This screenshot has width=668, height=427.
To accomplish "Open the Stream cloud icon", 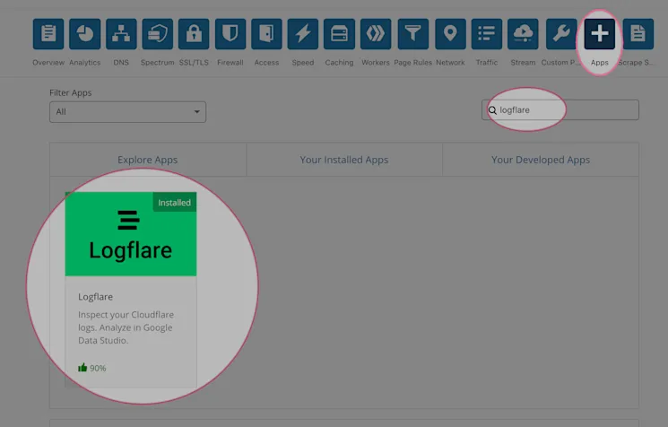I will 523,34.
